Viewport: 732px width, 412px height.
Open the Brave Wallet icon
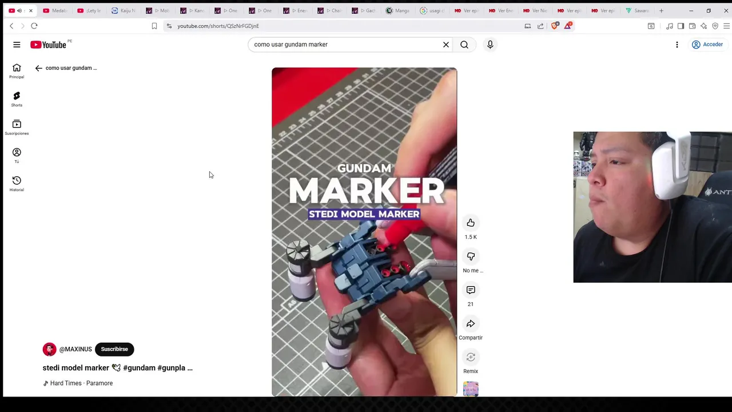(692, 26)
